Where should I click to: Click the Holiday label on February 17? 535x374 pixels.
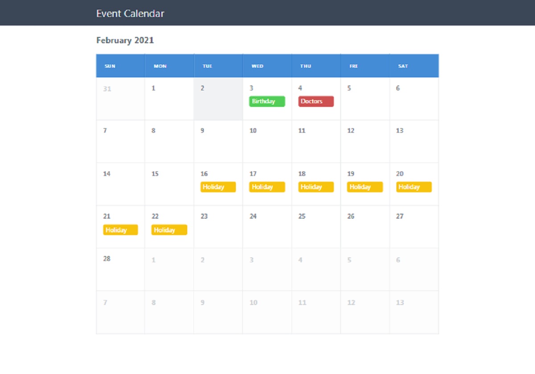click(x=267, y=187)
